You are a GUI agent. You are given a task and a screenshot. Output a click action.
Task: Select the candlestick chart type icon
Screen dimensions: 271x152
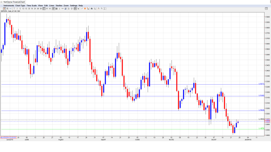(x=4, y=8)
